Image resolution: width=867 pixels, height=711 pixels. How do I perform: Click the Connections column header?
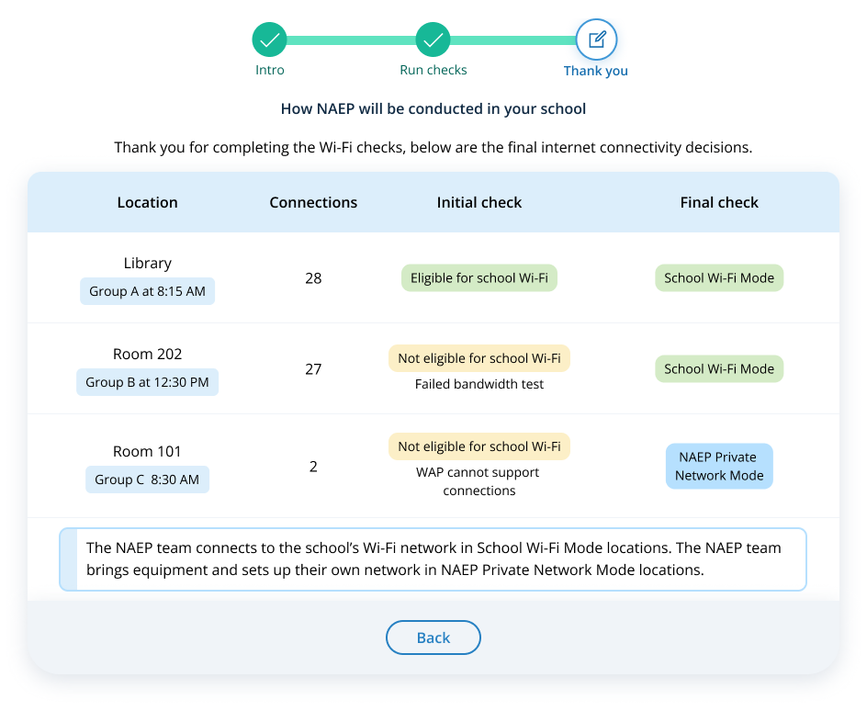click(x=313, y=202)
